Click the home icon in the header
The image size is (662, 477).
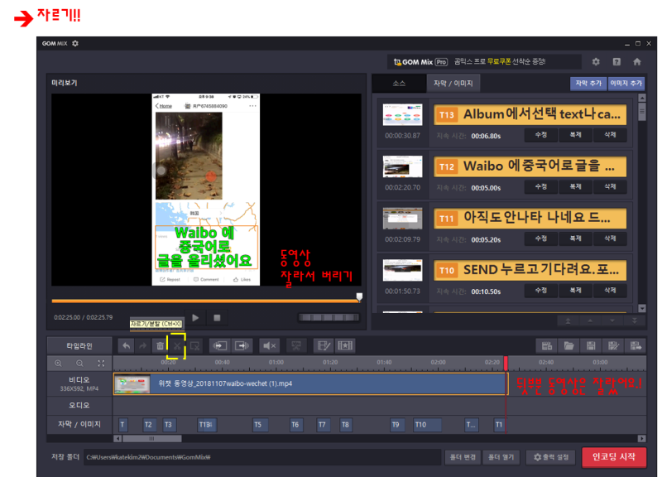637,61
